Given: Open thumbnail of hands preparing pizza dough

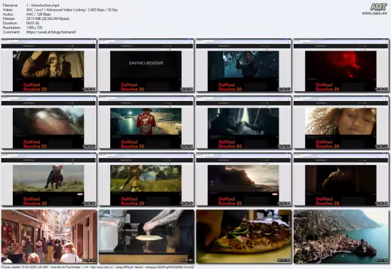Looking at the screenshot, I should coord(146,236).
